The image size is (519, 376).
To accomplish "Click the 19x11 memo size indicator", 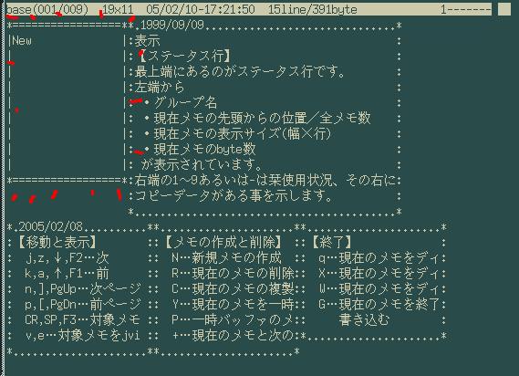I will pyautogui.click(x=118, y=9).
